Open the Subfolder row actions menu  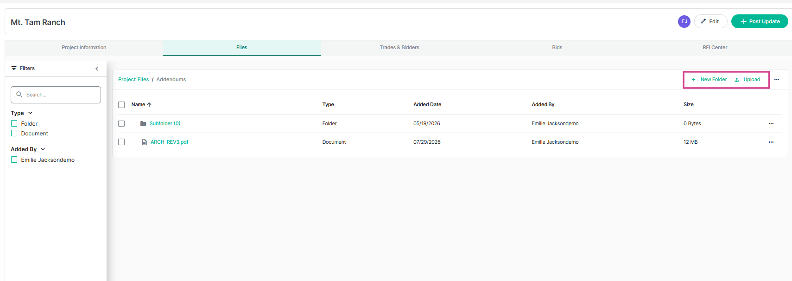pos(771,124)
